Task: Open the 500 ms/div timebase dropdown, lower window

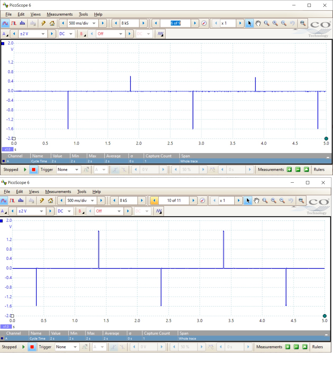Action: pos(92,201)
